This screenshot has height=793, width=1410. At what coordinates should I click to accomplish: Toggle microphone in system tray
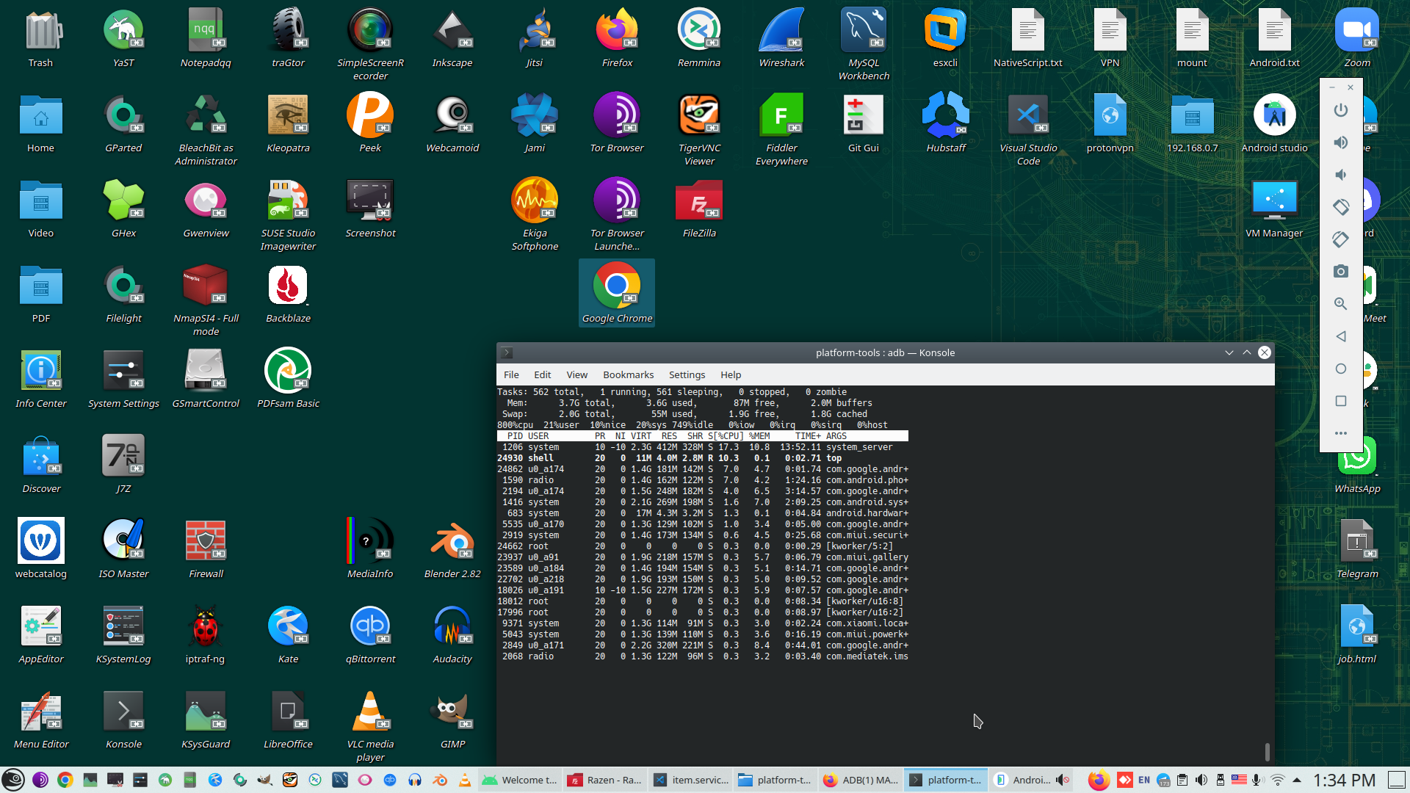click(x=1257, y=780)
